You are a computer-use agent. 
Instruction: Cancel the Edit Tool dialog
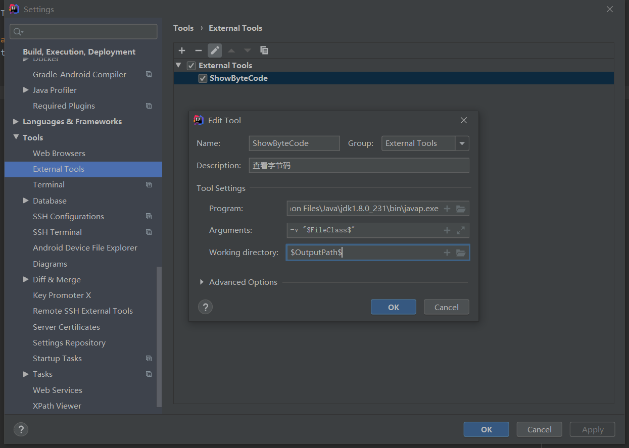coord(447,307)
